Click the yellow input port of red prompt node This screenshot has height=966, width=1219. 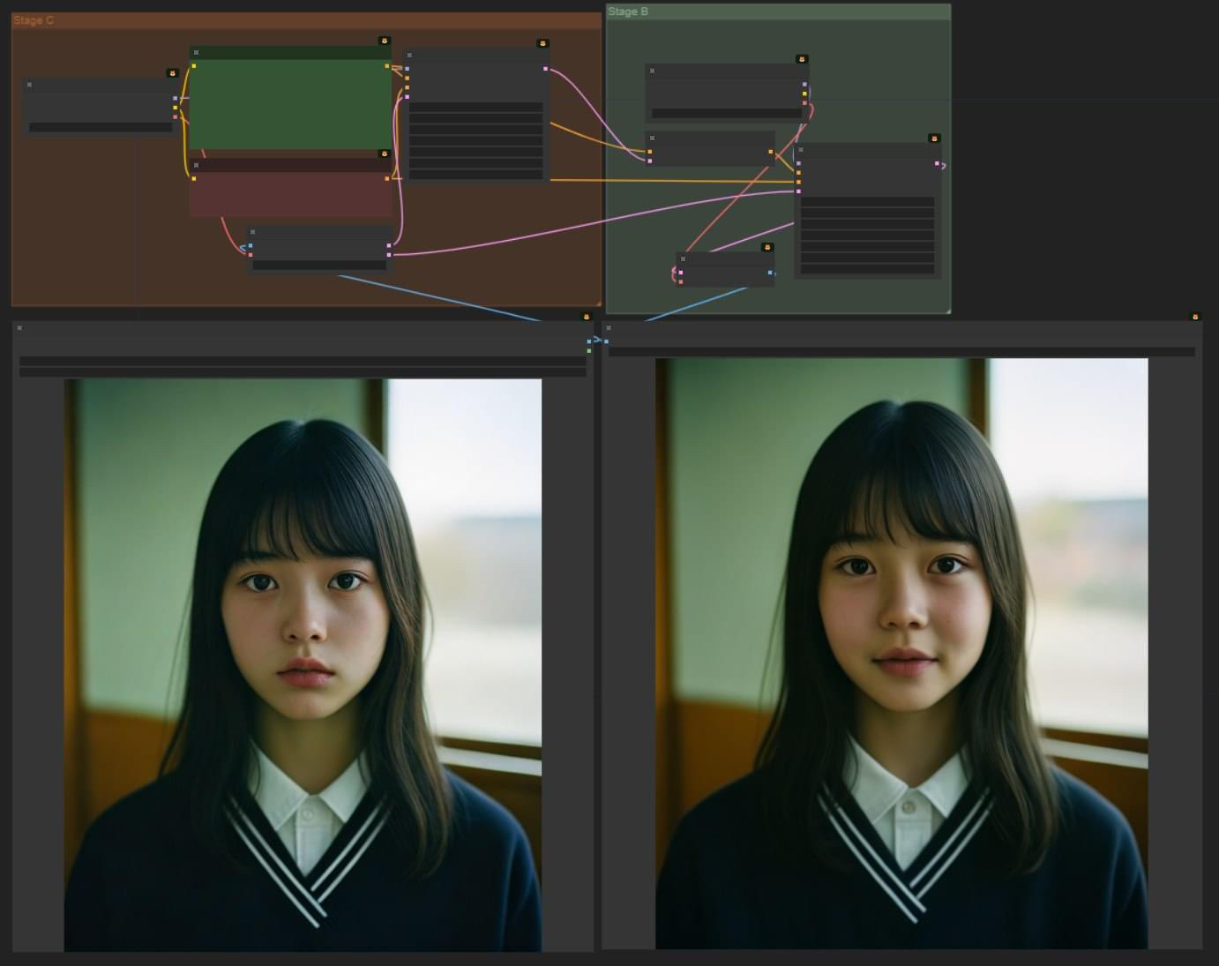pos(194,178)
